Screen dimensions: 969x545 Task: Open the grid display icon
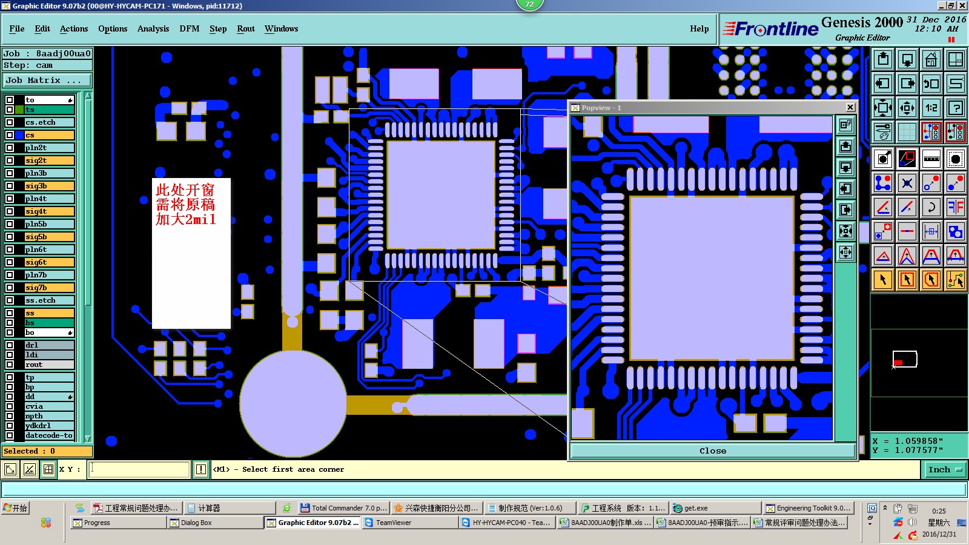907,131
